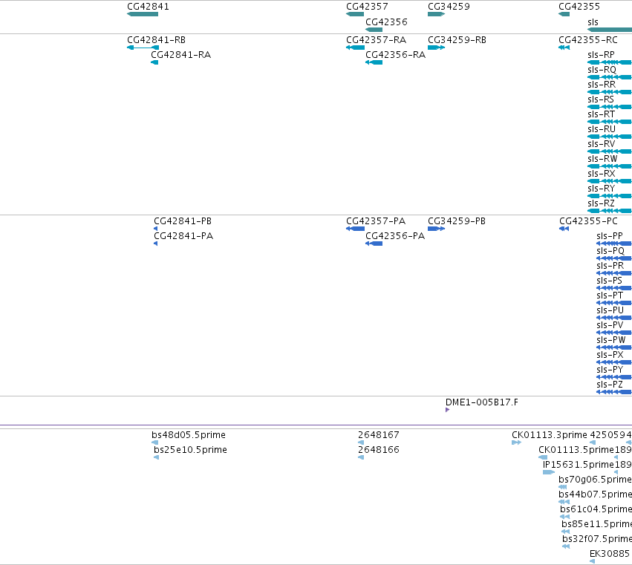The height and width of the screenshot is (565, 632).
Task: Open the sls-PR protein label
Action: [610, 266]
